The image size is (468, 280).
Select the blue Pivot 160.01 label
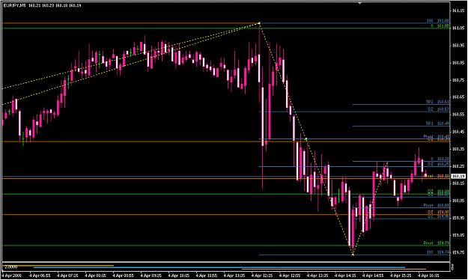point(437,205)
